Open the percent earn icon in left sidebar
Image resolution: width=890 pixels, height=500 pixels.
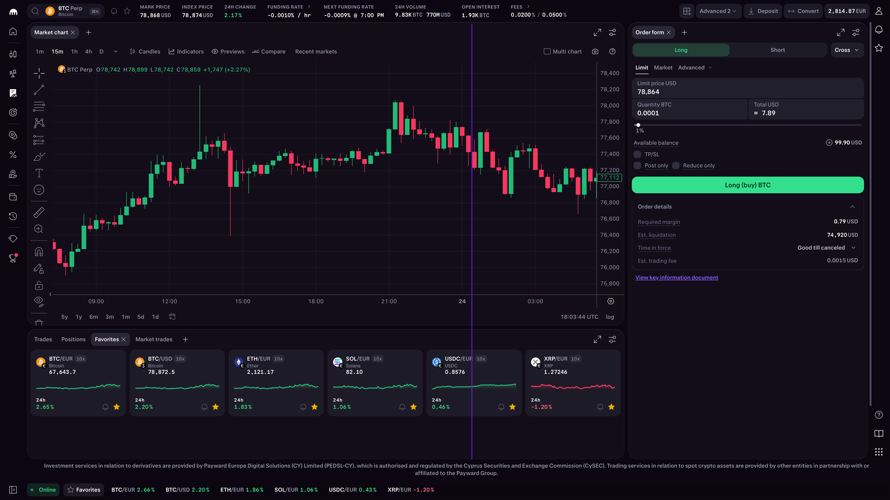(x=13, y=155)
